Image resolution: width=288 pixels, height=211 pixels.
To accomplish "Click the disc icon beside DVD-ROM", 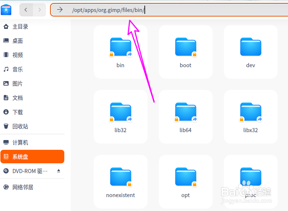I will point(6,171).
